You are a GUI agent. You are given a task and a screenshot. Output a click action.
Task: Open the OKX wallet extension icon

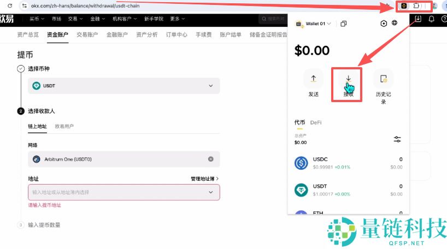pyautogui.click(x=404, y=5)
